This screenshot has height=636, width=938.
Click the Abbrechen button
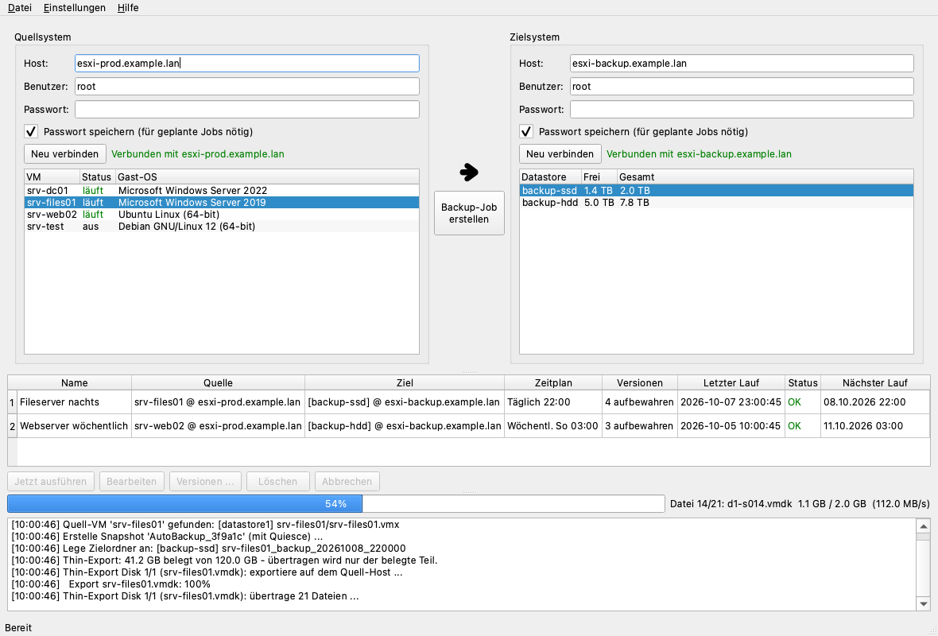point(347,482)
